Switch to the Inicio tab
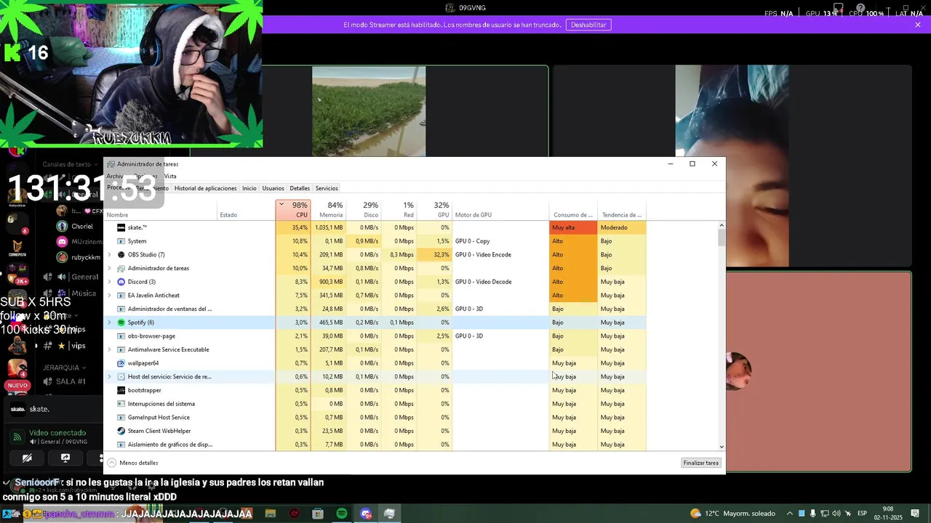The height and width of the screenshot is (523, 931). pyautogui.click(x=249, y=188)
